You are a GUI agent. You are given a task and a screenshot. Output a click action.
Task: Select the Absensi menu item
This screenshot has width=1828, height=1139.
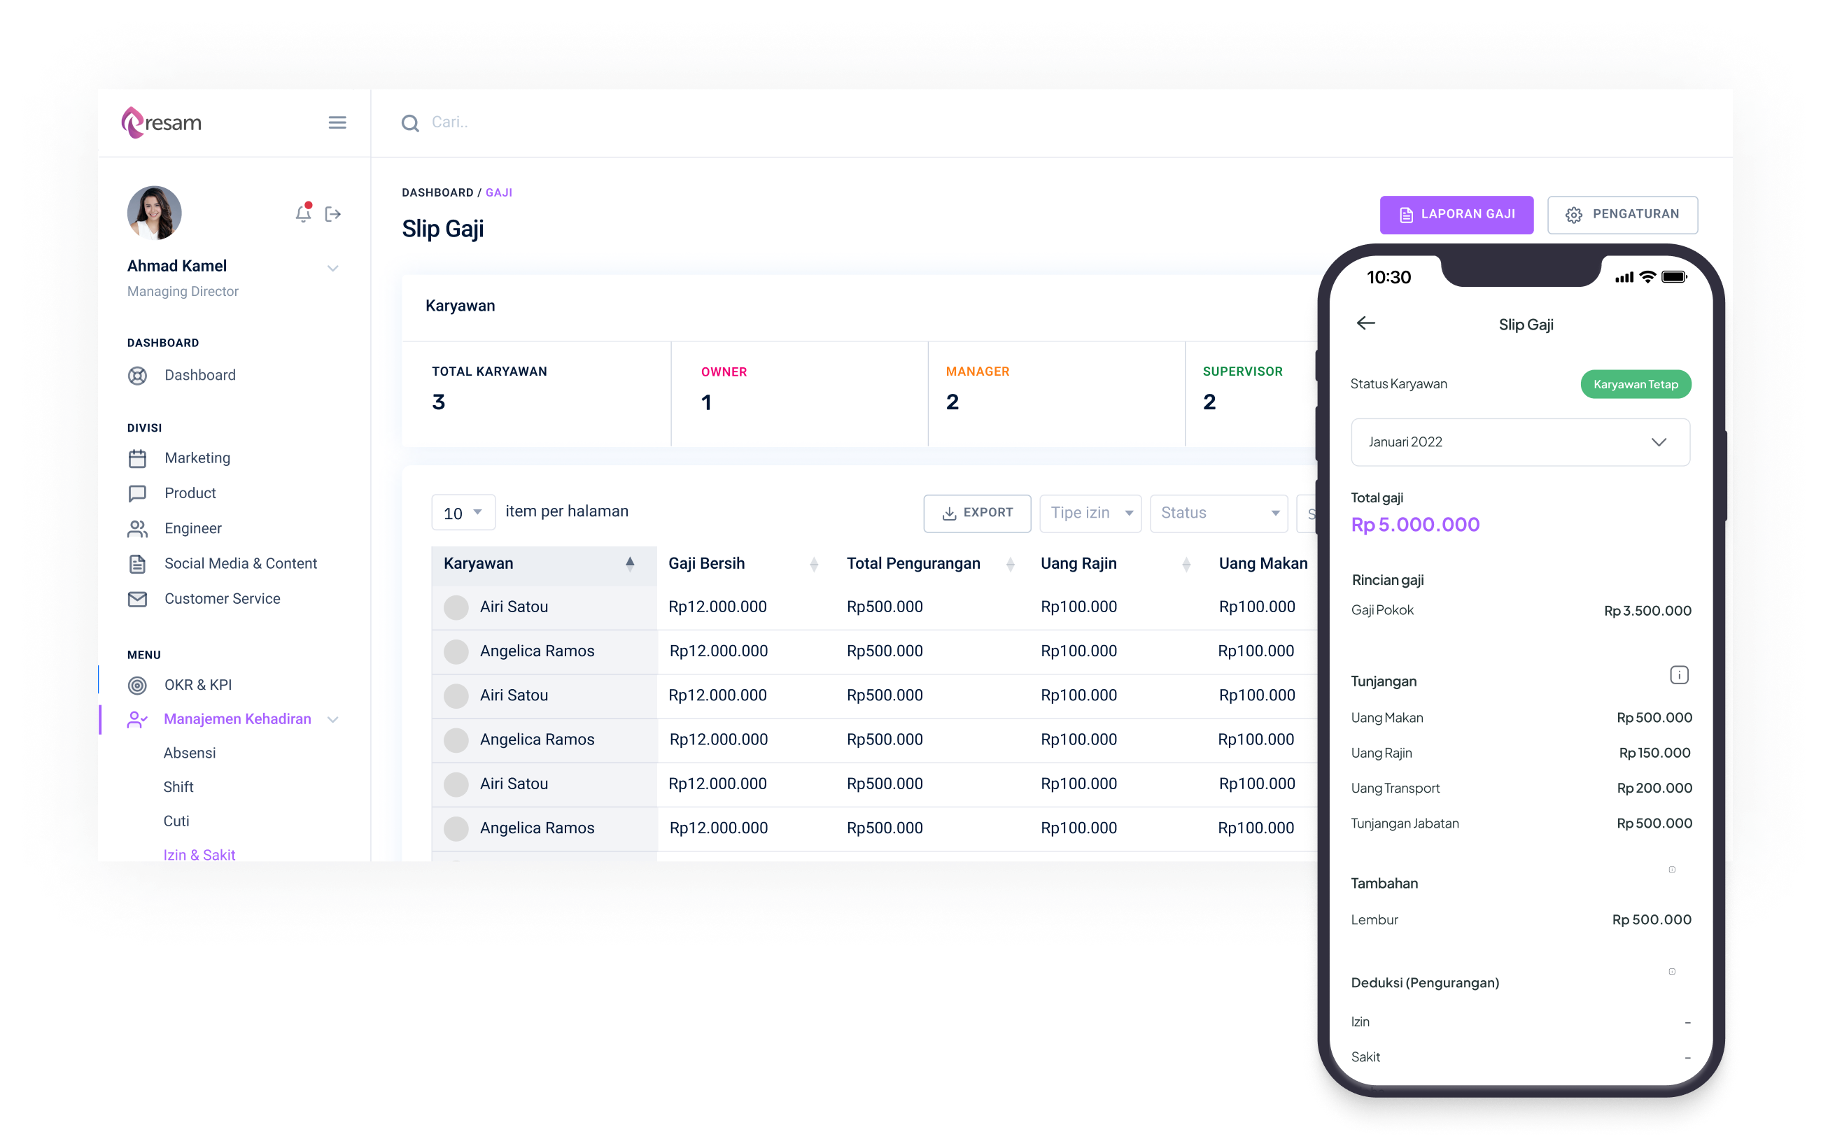click(x=188, y=752)
